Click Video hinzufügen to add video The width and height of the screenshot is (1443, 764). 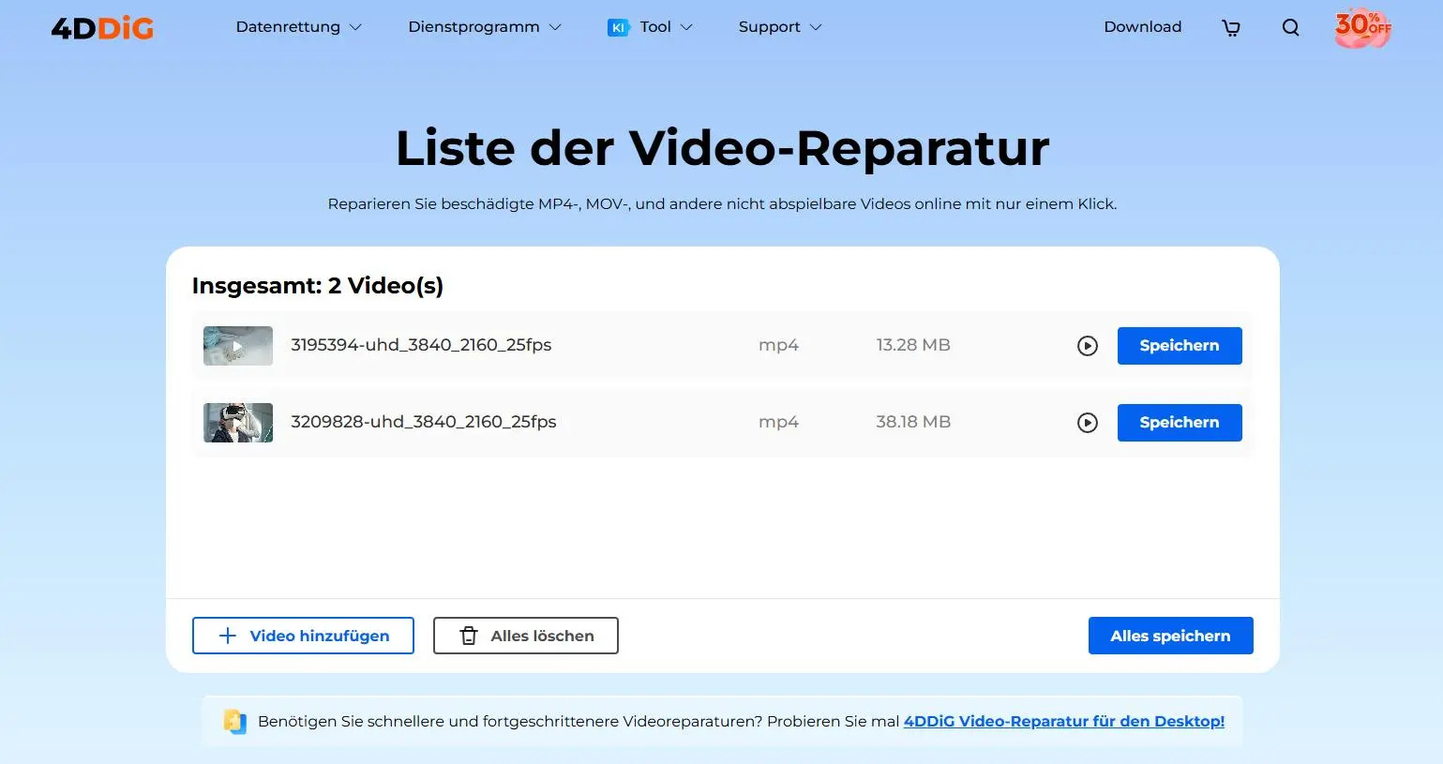(x=303, y=636)
